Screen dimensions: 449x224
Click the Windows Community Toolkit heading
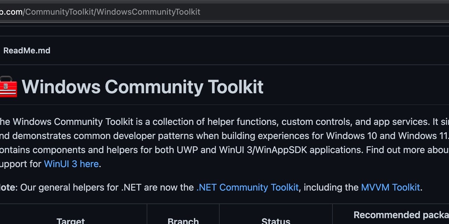(x=143, y=87)
